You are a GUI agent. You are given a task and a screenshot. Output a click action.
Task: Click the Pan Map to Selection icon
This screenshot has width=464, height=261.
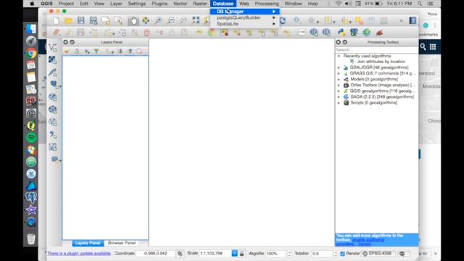coord(146,20)
